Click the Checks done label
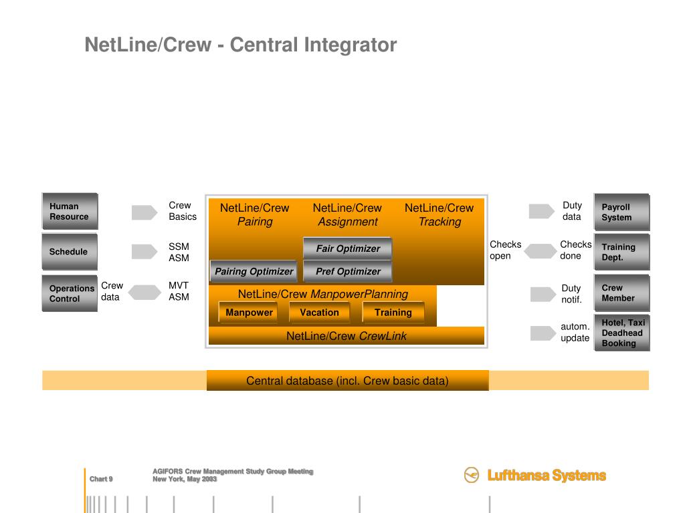Image resolution: width=685 pixels, height=513 pixels. click(576, 250)
